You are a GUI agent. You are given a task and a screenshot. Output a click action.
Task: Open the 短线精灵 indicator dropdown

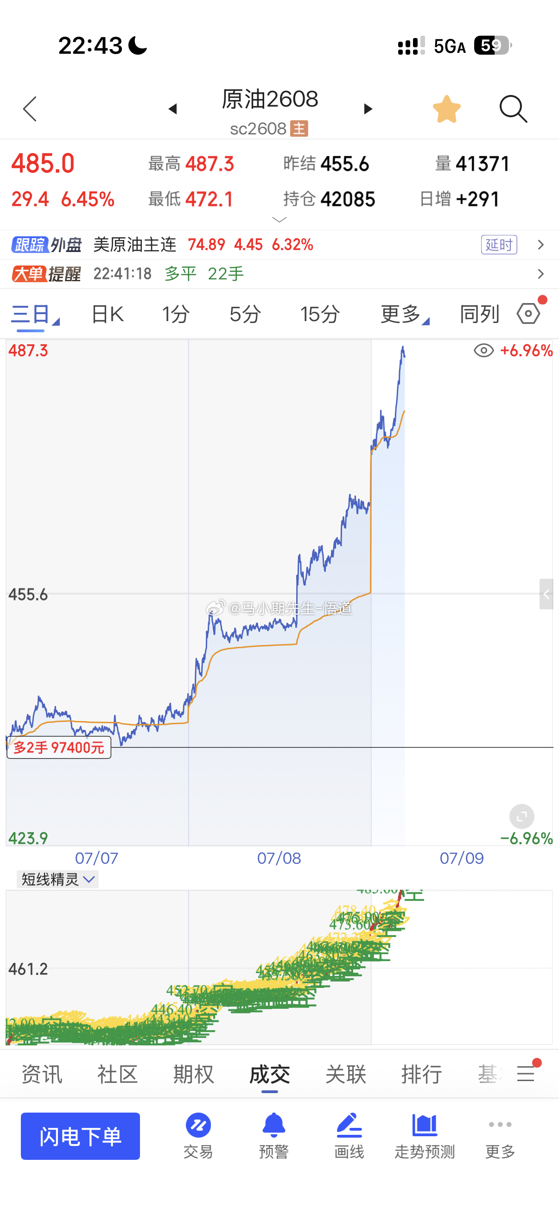click(x=57, y=880)
